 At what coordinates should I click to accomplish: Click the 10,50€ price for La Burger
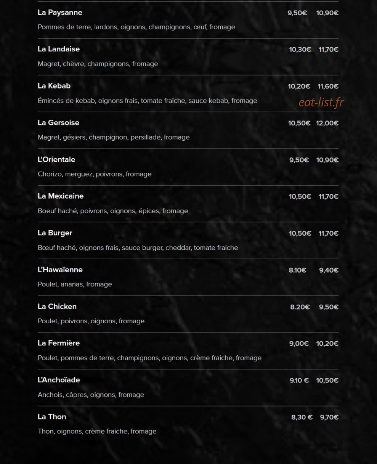(x=300, y=233)
